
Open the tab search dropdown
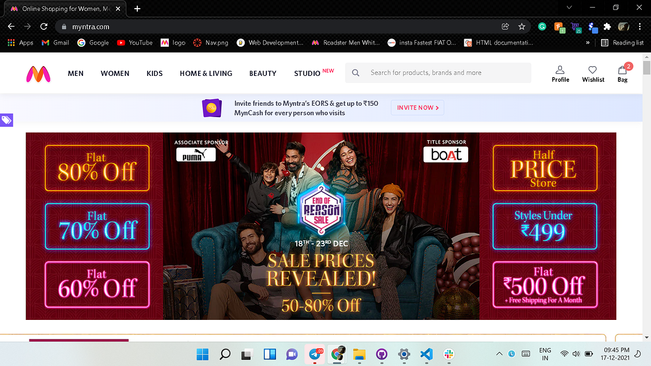click(569, 8)
